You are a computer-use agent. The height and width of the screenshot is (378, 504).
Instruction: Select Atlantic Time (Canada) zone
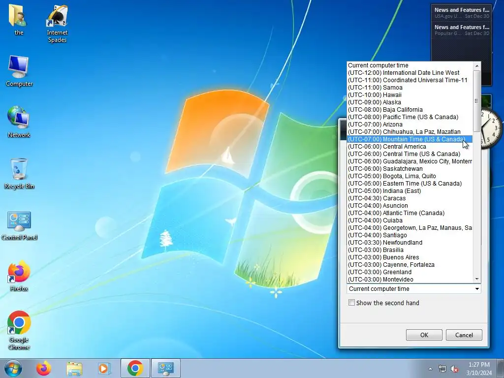(x=410, y=213)
